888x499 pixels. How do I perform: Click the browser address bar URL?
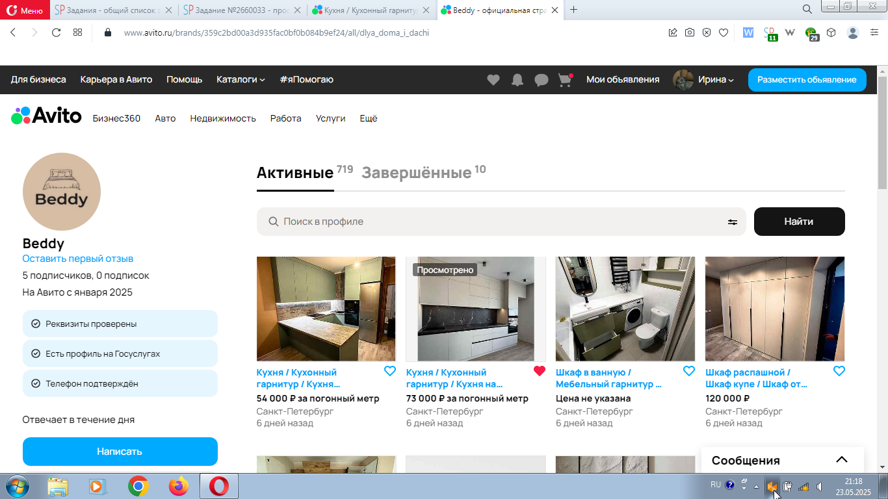tap(276, 32)
